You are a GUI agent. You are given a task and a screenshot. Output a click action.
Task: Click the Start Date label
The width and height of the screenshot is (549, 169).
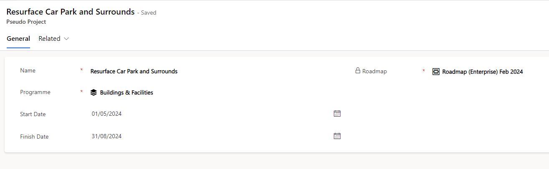click(x=33, y=114)
